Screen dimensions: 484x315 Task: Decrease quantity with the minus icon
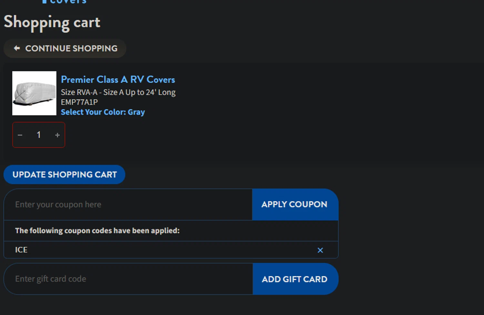[x=20, y=135]
